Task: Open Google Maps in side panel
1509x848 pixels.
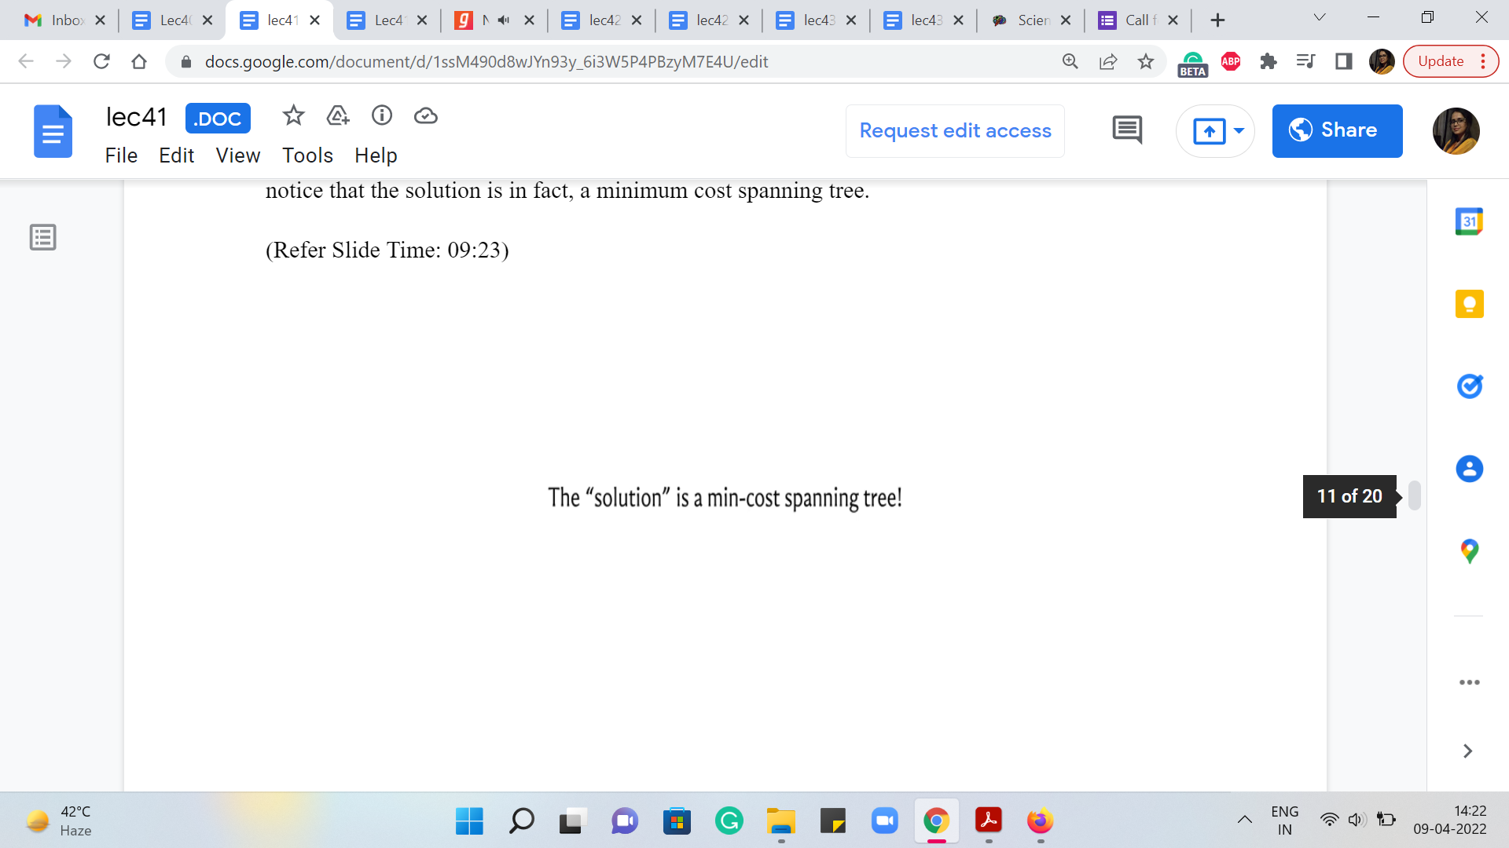Action: coord(1469,551)
